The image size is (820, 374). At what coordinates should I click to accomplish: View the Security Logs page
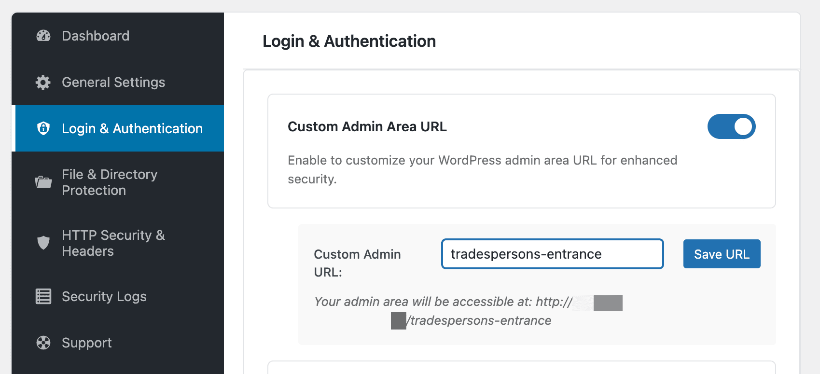pos(118,296)
